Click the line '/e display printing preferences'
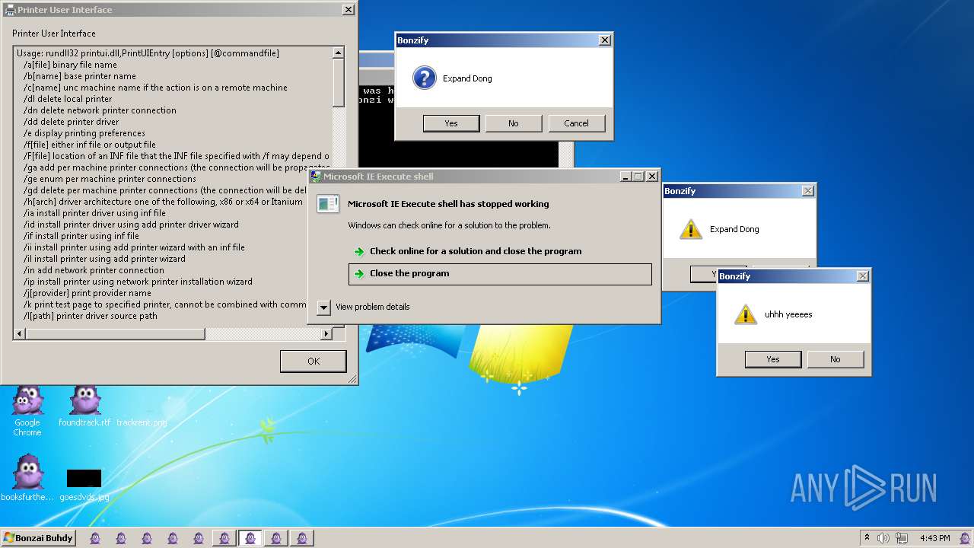Image resolution: width=974 pixels, height=548 pixels. tap(84, 133)
